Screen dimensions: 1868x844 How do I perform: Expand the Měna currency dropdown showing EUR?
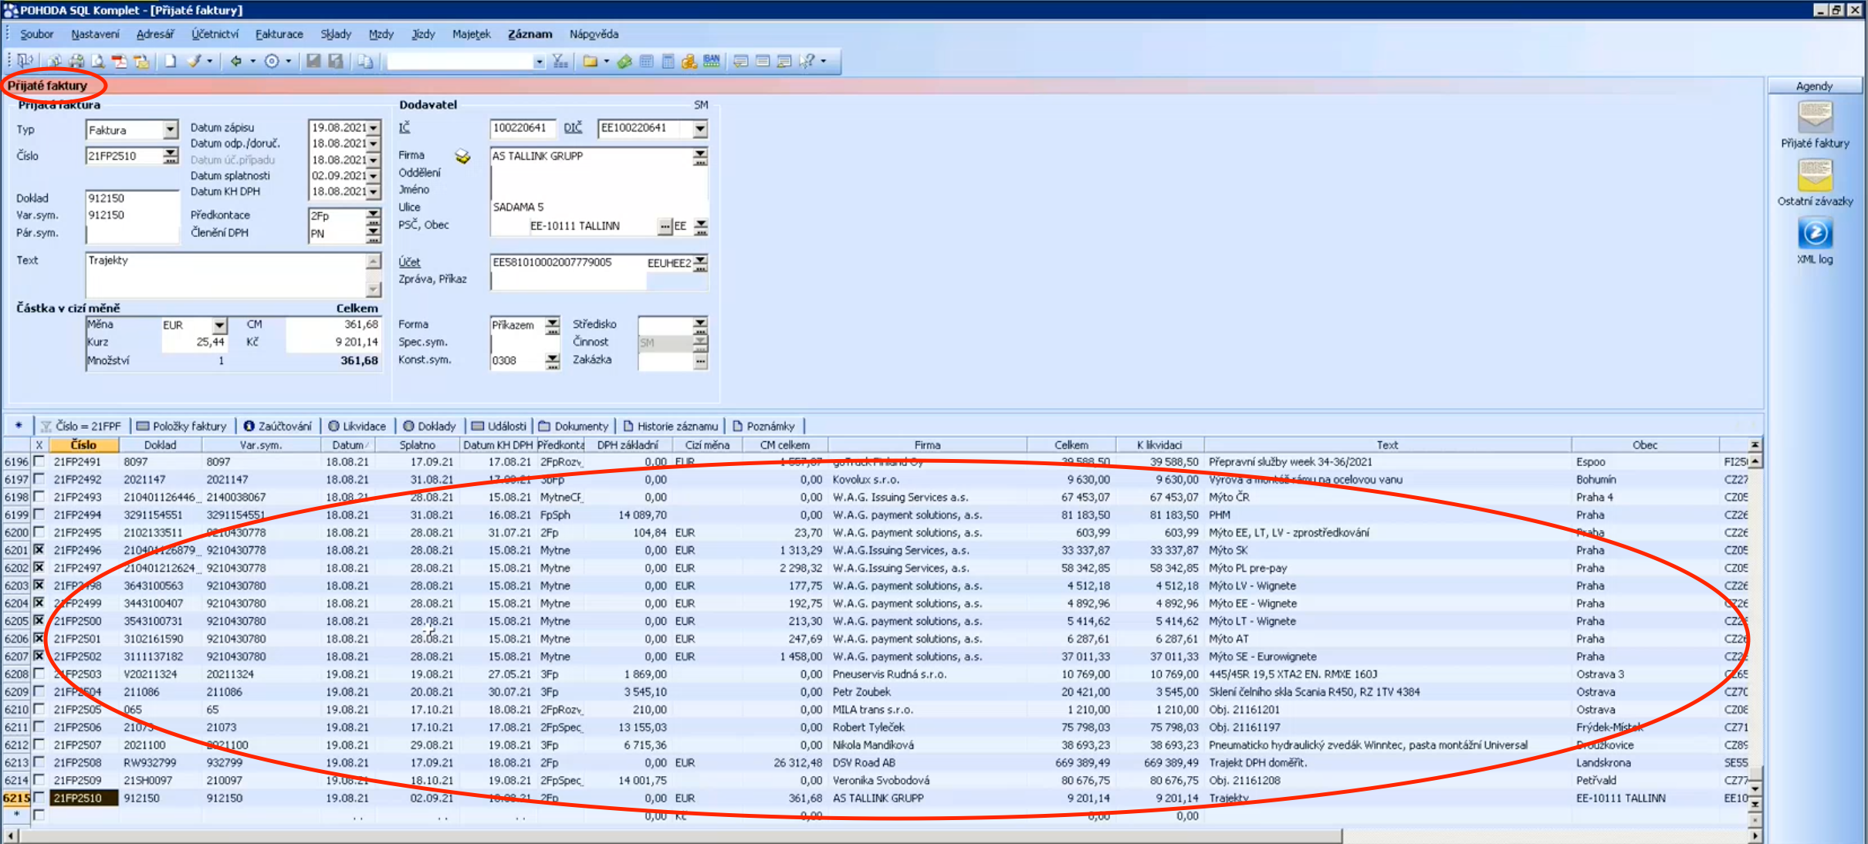[x=220, y=326]
